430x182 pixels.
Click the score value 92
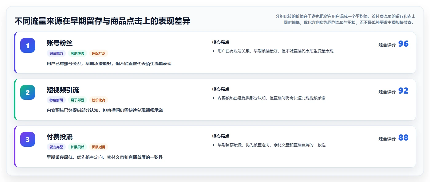403,91
